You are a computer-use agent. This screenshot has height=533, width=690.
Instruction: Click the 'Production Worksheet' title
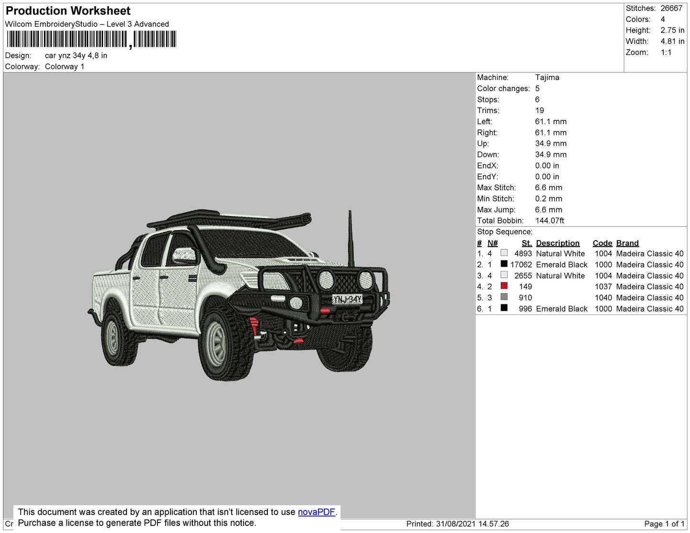click(68, 11)
